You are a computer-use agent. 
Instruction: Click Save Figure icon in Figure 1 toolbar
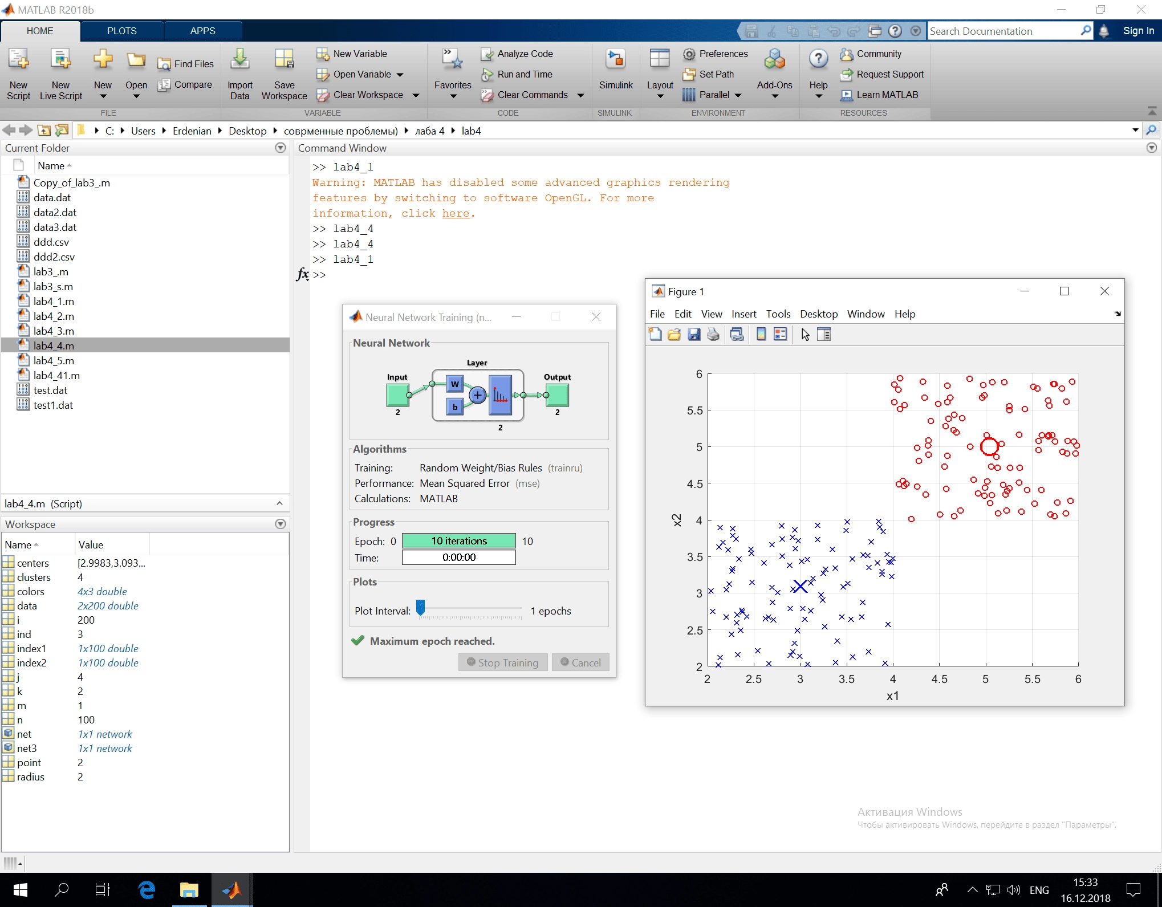pyautogui.click(x=693, y=335)
